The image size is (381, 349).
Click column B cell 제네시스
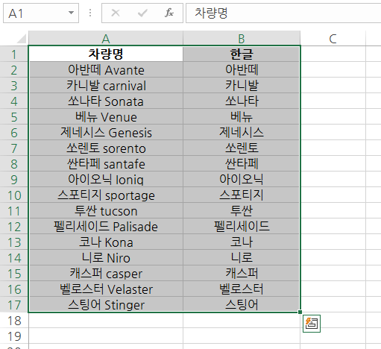242,132
